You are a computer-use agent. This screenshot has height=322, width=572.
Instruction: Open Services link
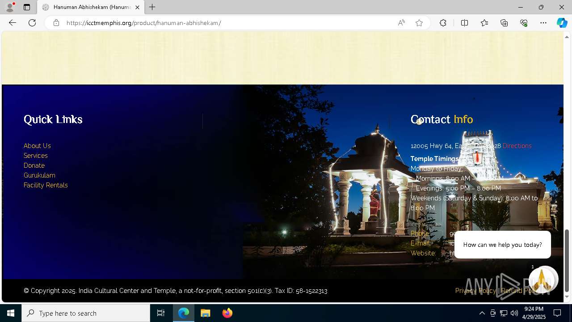coord(36,156)
